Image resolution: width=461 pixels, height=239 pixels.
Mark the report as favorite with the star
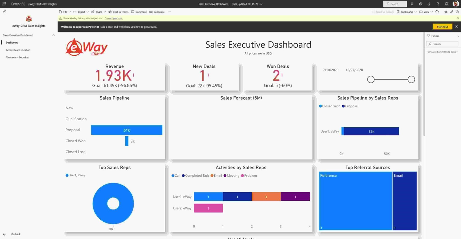[x=445, y=12]
